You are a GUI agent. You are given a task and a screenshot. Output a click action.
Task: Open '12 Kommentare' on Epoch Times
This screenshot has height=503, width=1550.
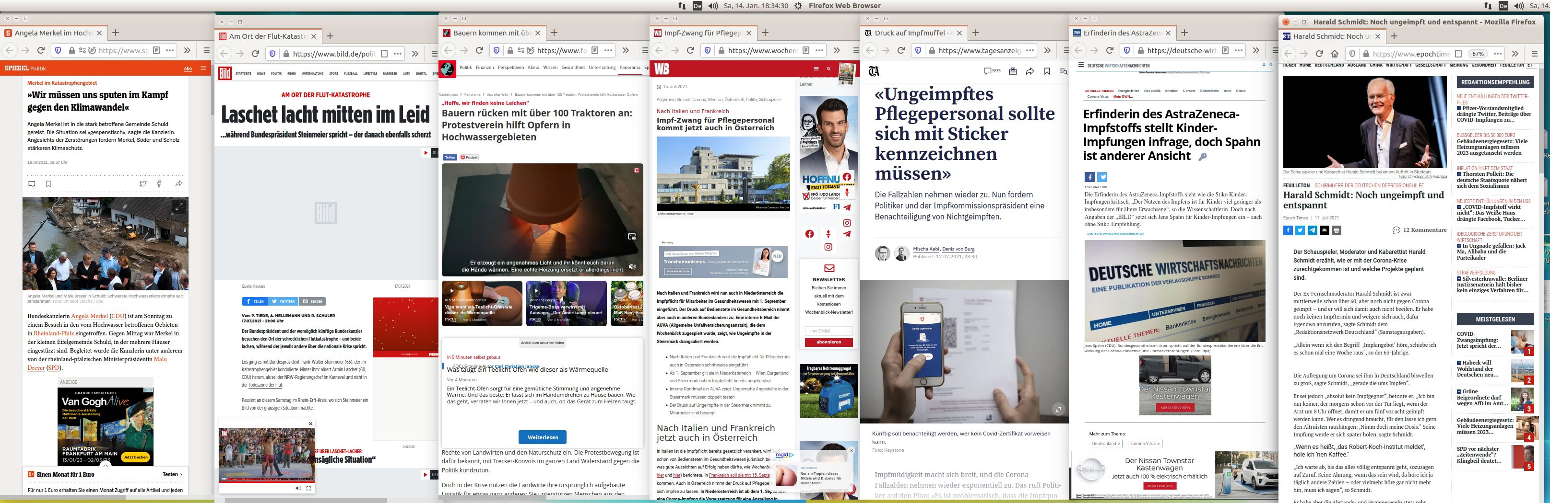tap(1420, 230)
